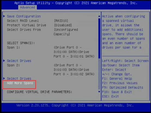Click F1: General Help hint
The image size is (151, 113).
pos(117,79)
